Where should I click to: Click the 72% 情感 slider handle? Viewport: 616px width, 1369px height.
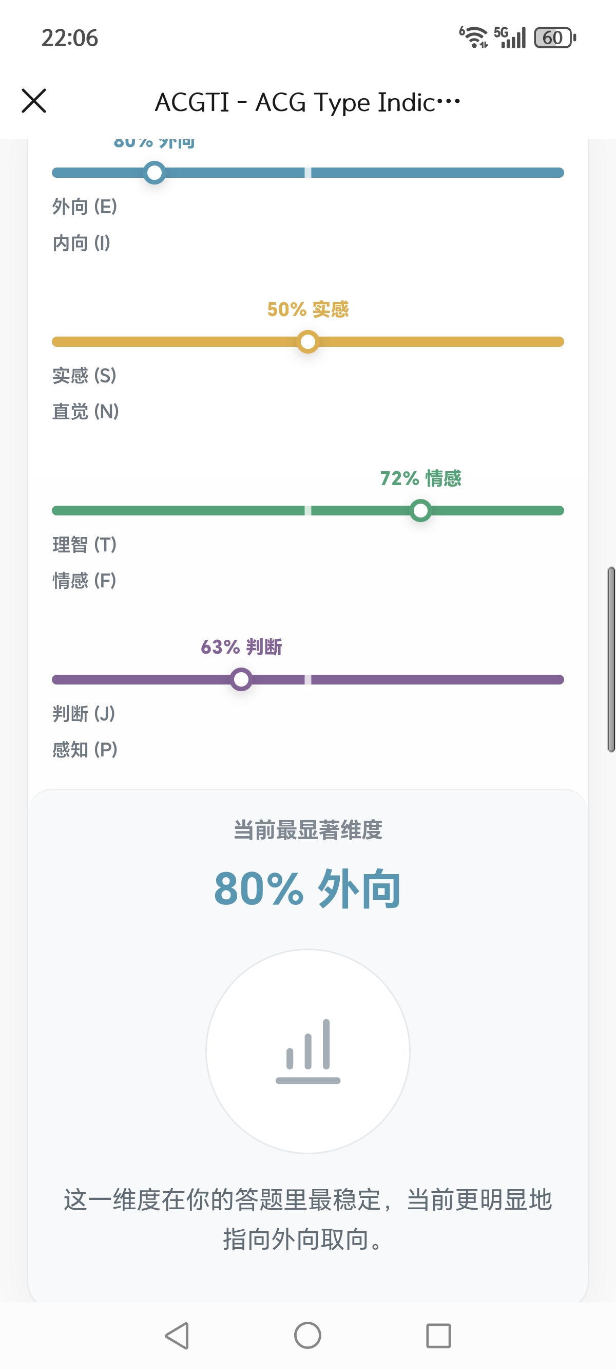coord(421,510)
